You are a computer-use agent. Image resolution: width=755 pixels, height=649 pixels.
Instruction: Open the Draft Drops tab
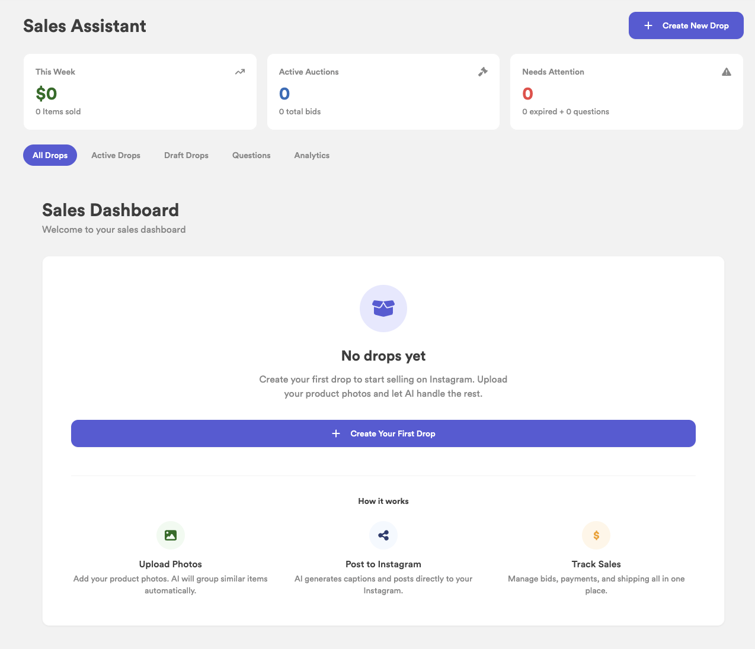tap(186, 155)
